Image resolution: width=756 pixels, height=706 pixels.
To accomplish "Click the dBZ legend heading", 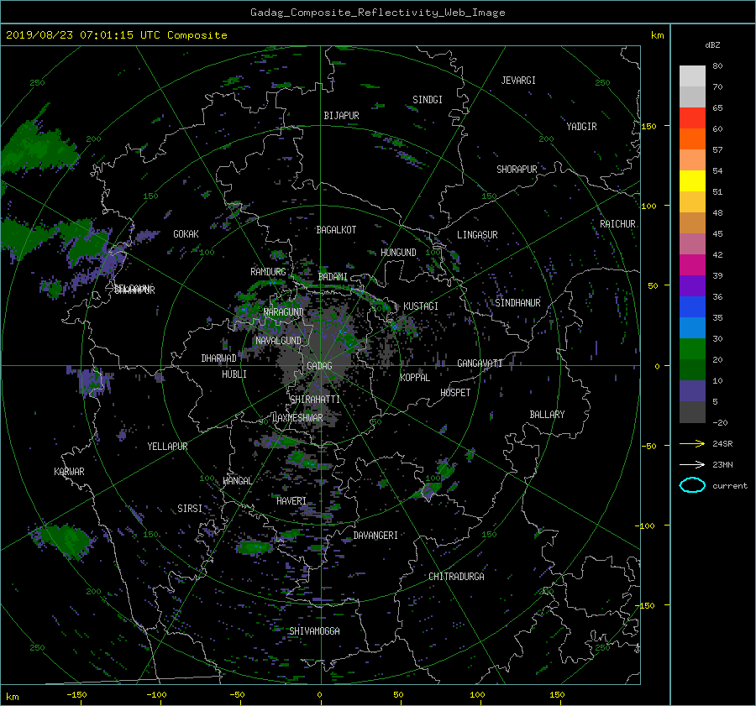I will 712,45.
